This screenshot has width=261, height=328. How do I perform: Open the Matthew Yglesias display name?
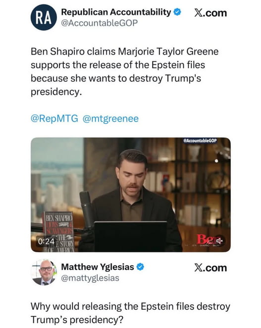tap(98, 267)
